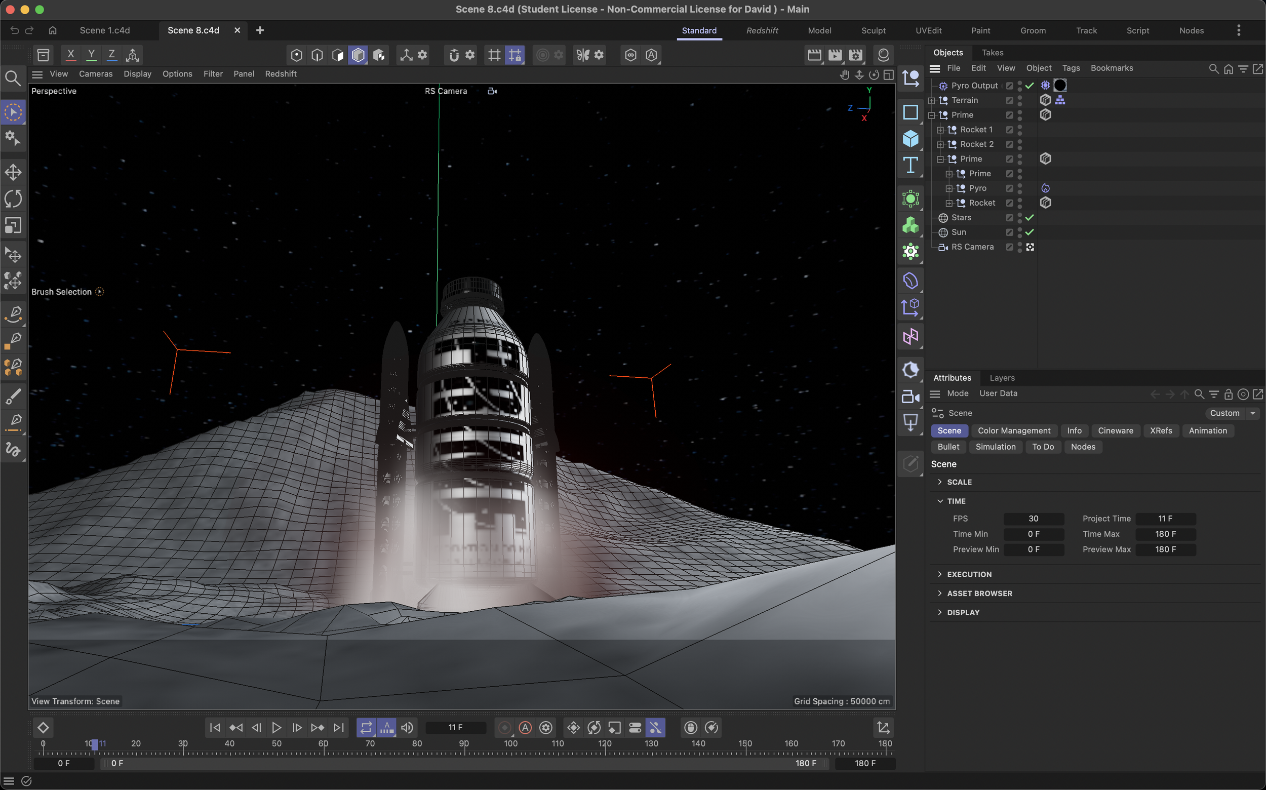Click the Record Active Objects keyframe button
The height and width of the screenshot is (790, 1266).
click(504, 727)
